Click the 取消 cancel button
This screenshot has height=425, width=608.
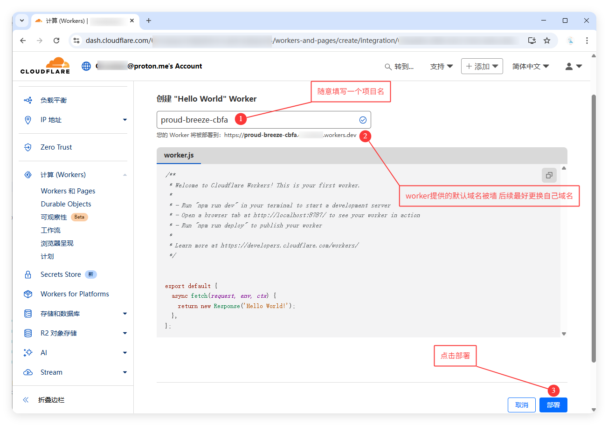521,405
